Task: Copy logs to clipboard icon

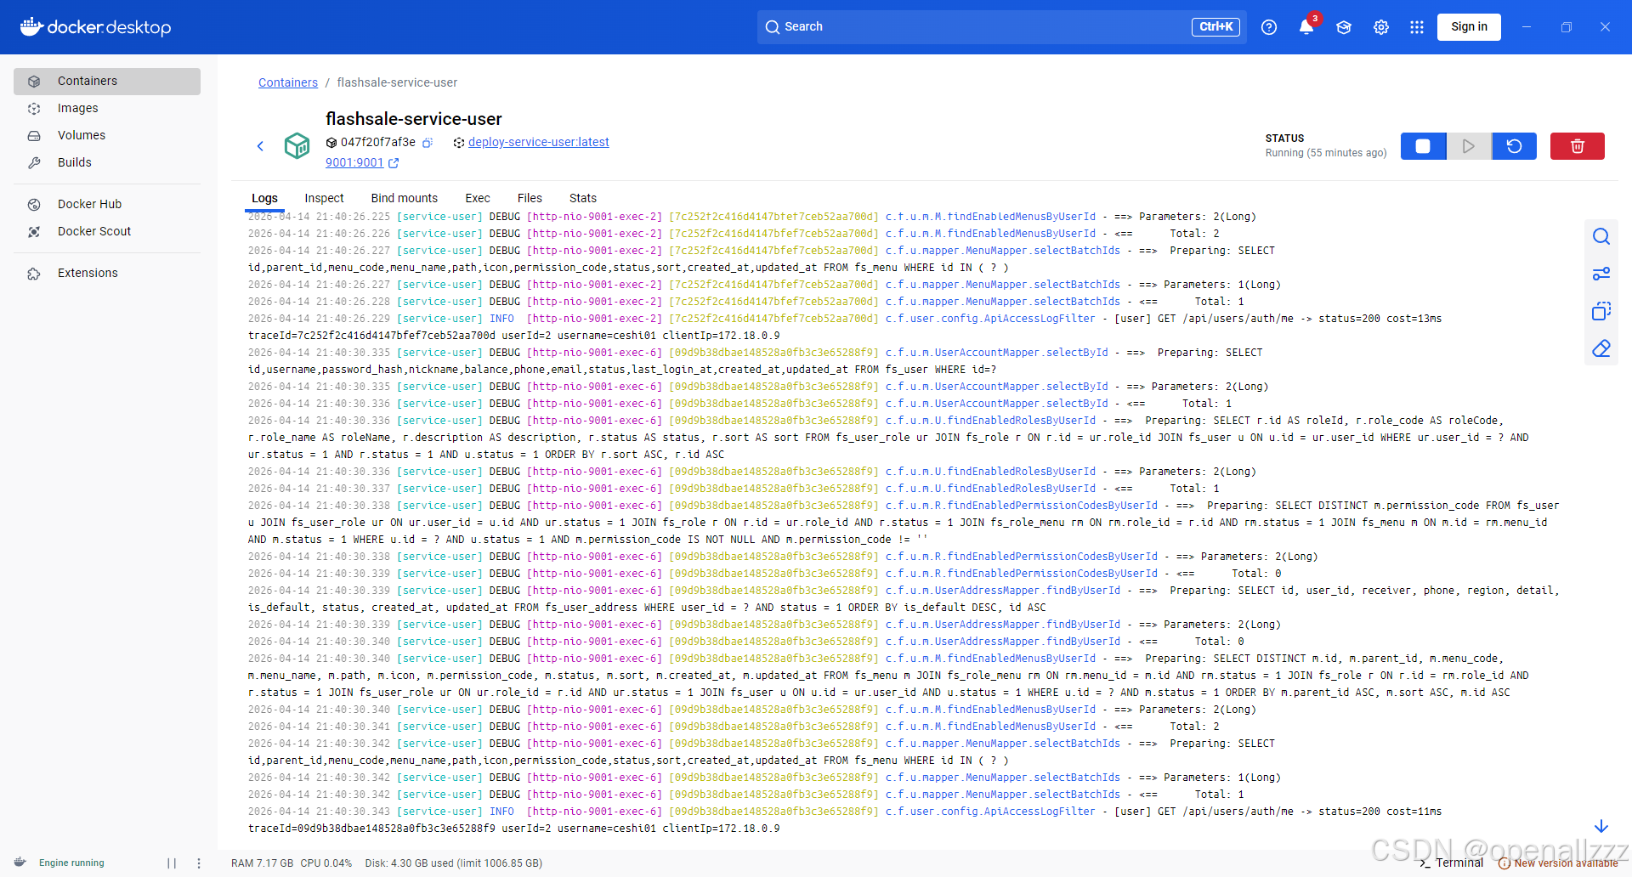Action: tap(1601, 311)
